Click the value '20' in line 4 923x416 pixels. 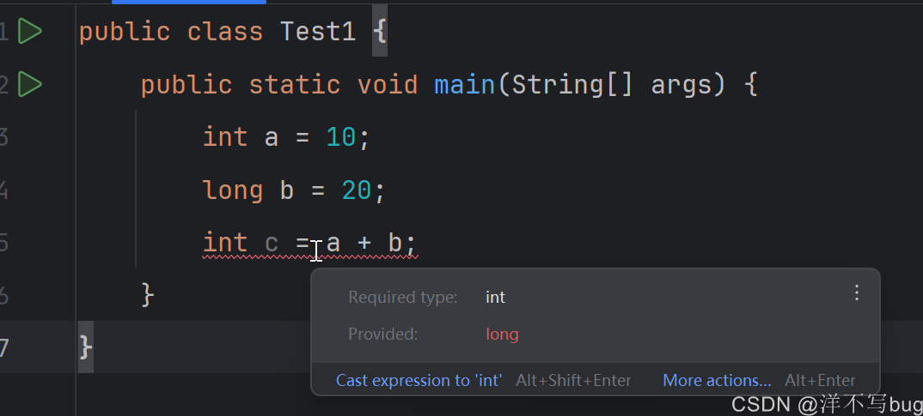tap(356, 190)
